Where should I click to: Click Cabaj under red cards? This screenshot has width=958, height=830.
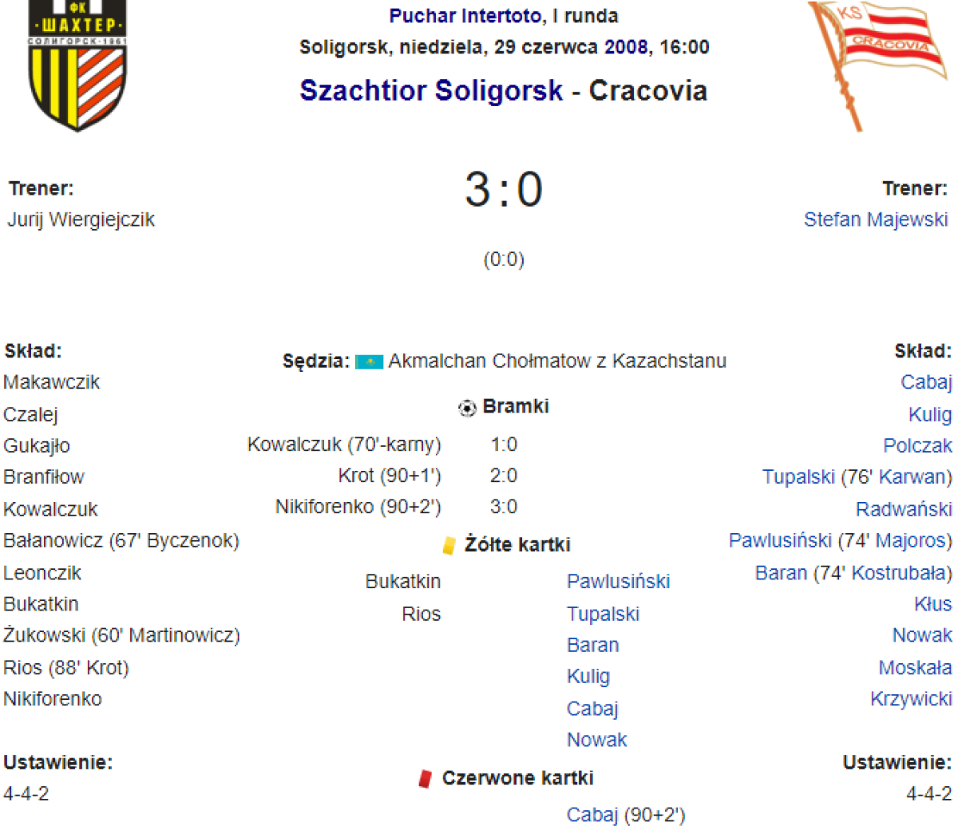[x=592, y=815]
